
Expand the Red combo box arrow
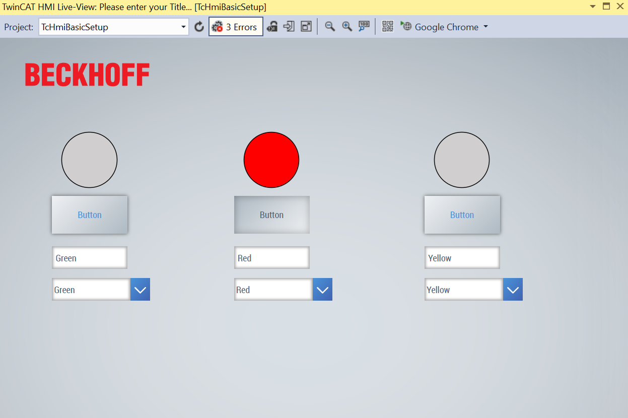[x=323, y=290]
